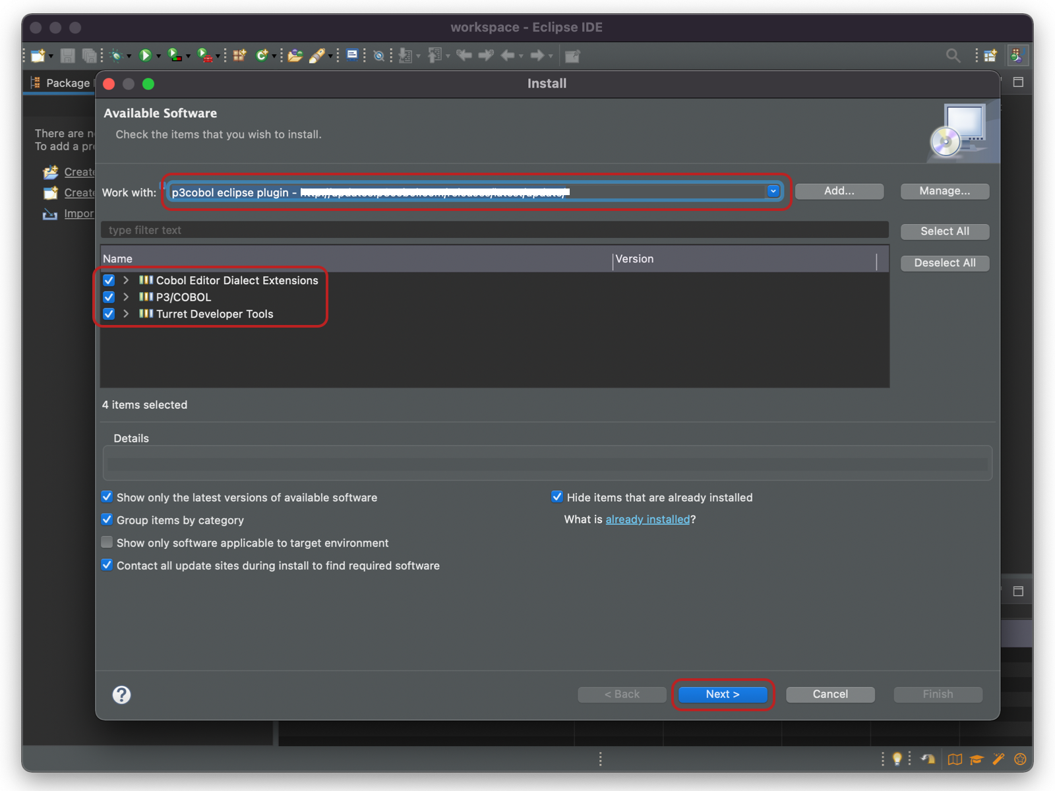
Task: Click the Pin Editor icon in toolbar
Action: pyautogui.click(x=572, y=56)
